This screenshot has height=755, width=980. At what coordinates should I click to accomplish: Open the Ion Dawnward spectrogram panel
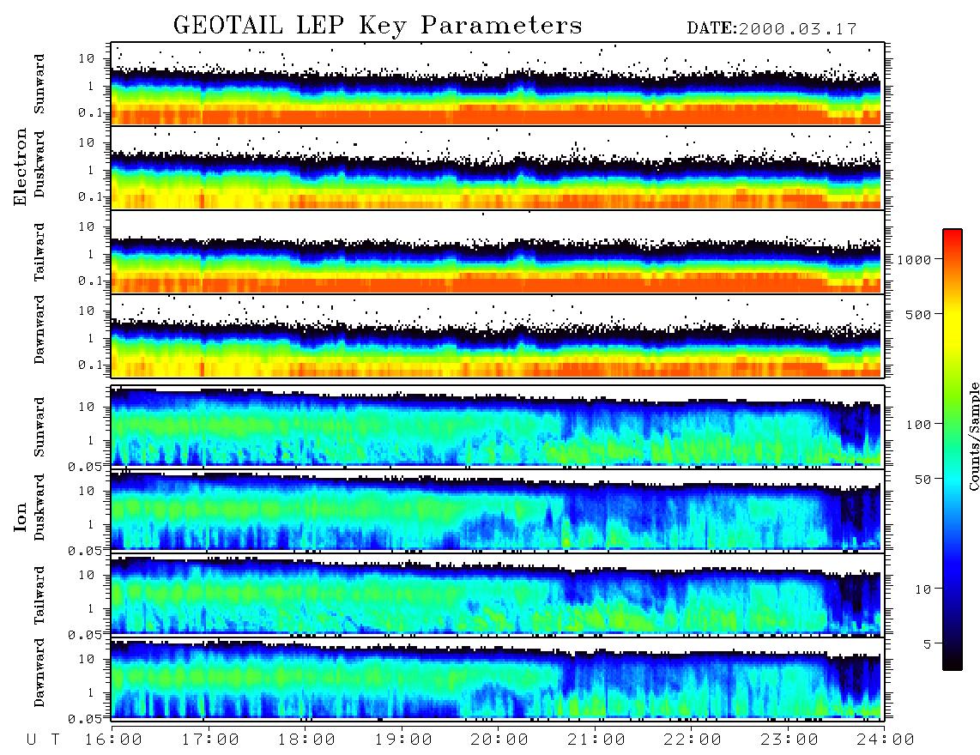click(x=498, y=678)
